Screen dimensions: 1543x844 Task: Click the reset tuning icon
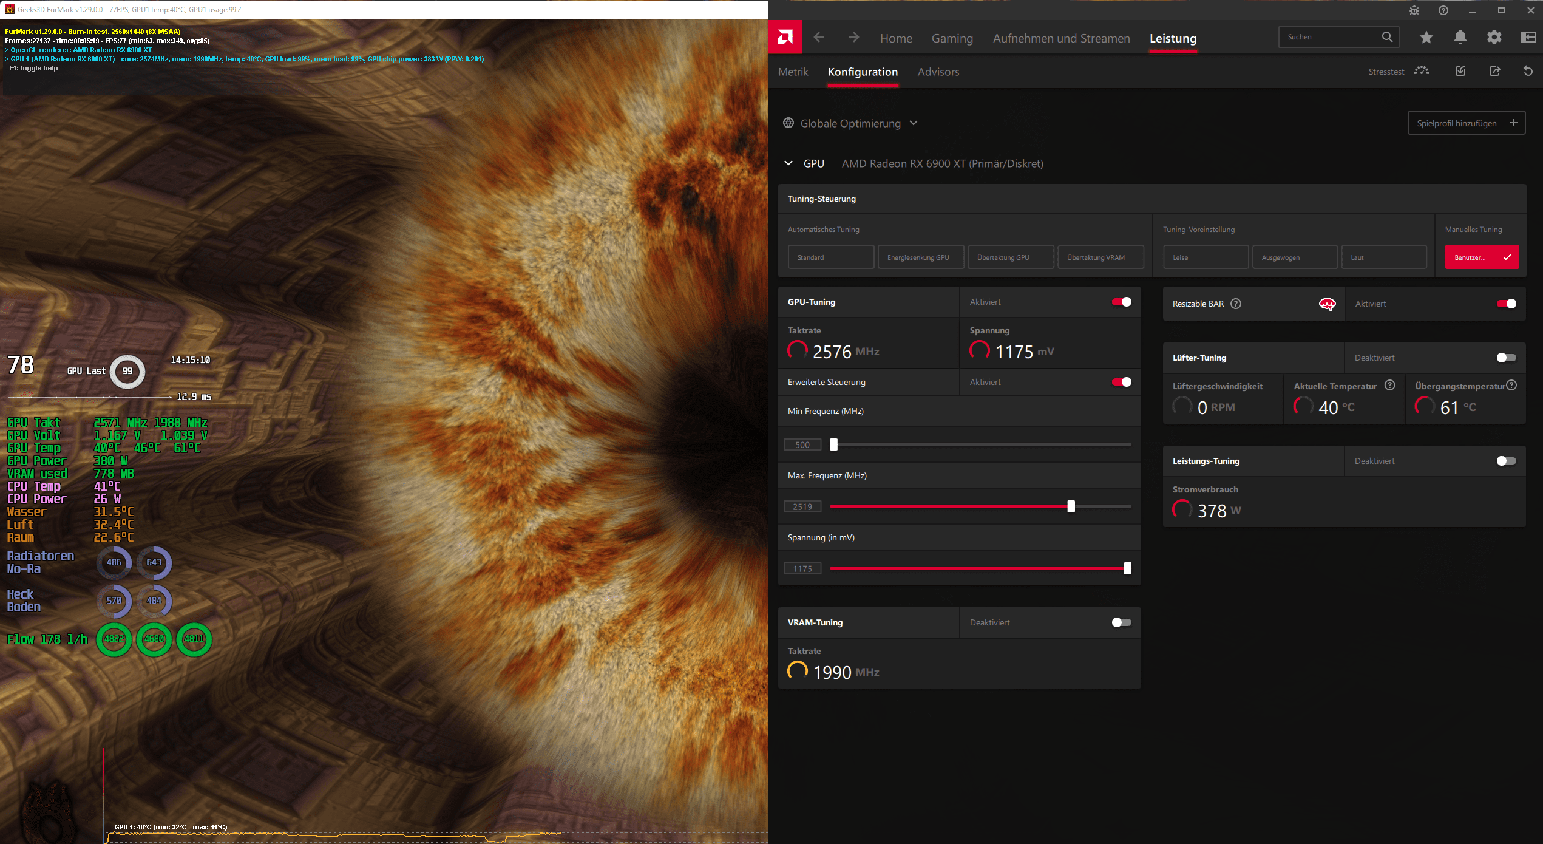pyautogui.click(x=1528, y=71)
